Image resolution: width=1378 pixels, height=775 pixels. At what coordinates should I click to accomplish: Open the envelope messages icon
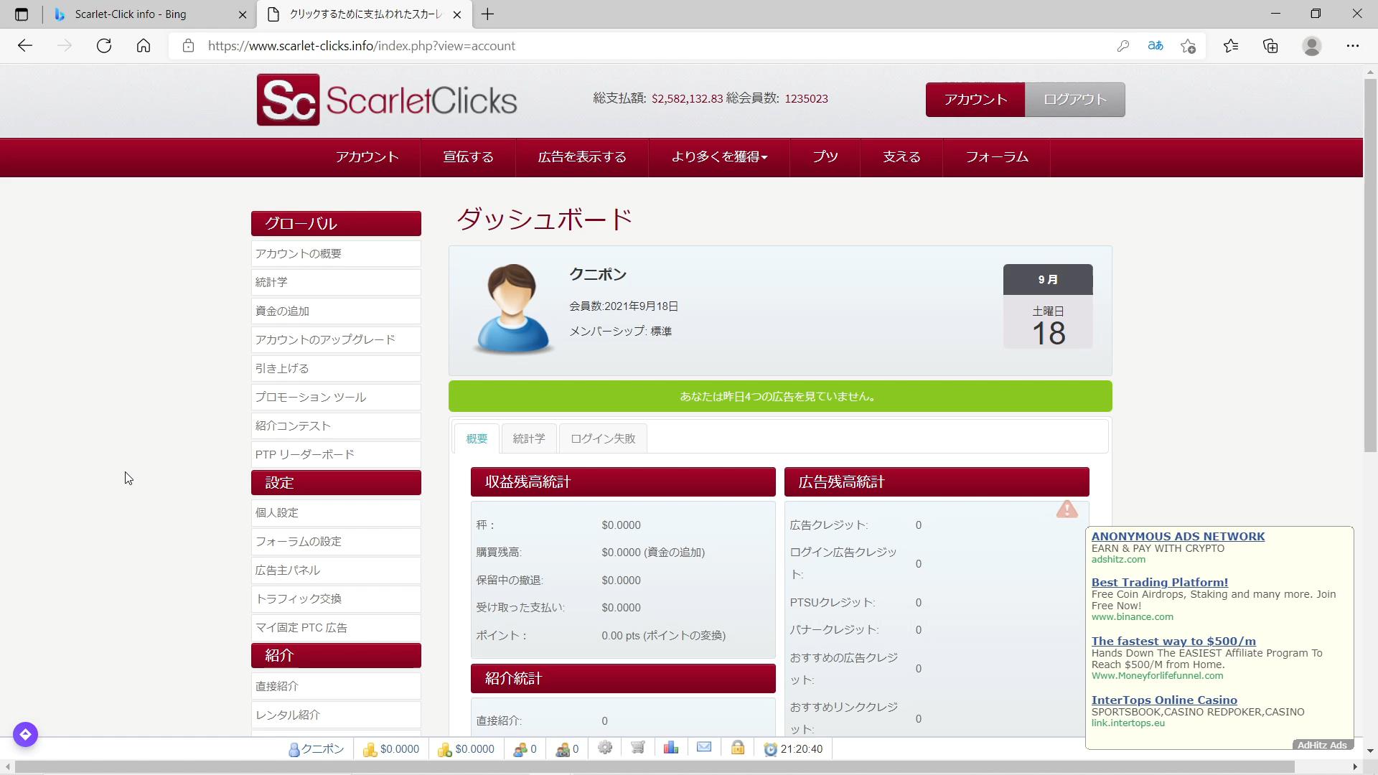tap(704, 748)
